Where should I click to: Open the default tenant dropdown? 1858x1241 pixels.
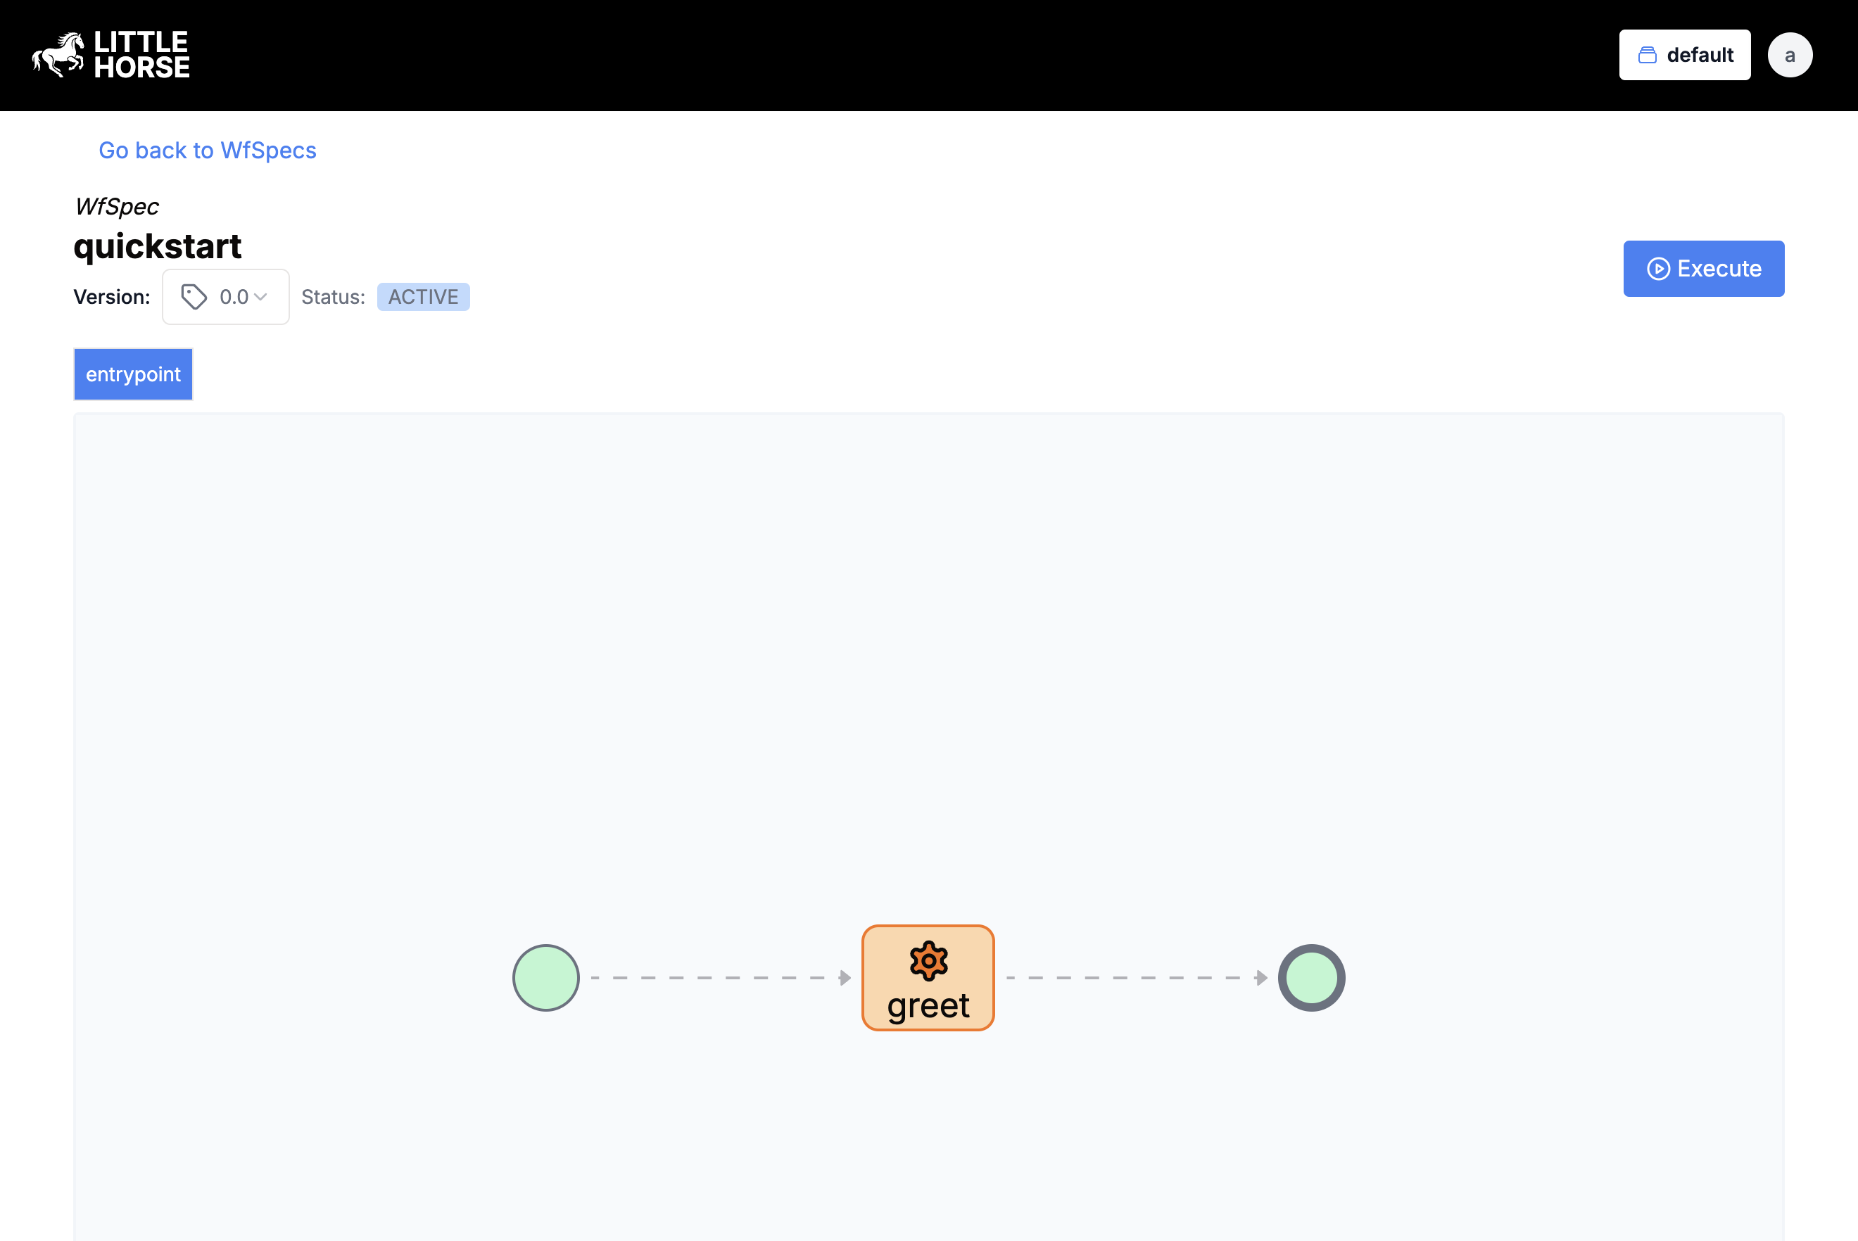pos(1683,56)
